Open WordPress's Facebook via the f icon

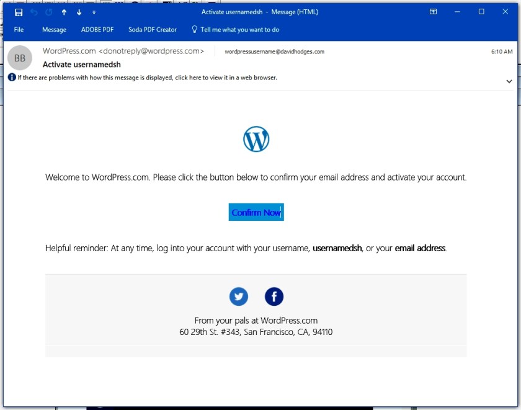pos(274,296)
